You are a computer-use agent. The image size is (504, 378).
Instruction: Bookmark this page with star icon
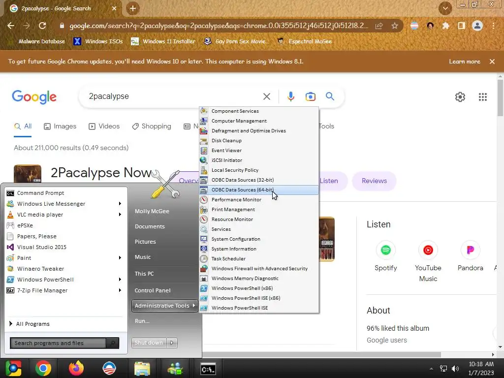click(x=395, y=26)
